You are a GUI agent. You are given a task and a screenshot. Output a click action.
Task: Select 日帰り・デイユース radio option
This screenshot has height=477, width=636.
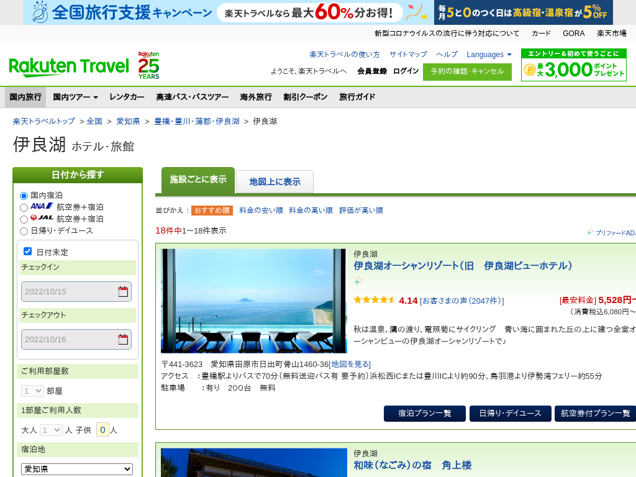point(24,231)
